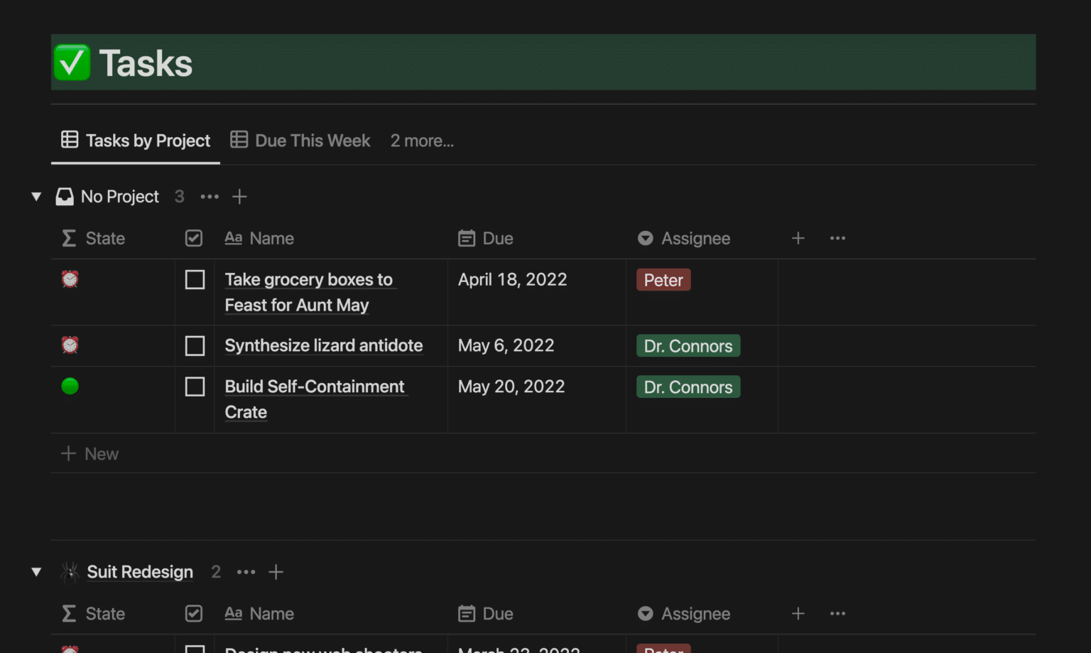Click New to add a task
1091x653 pixels.
(x=89, y=453)
